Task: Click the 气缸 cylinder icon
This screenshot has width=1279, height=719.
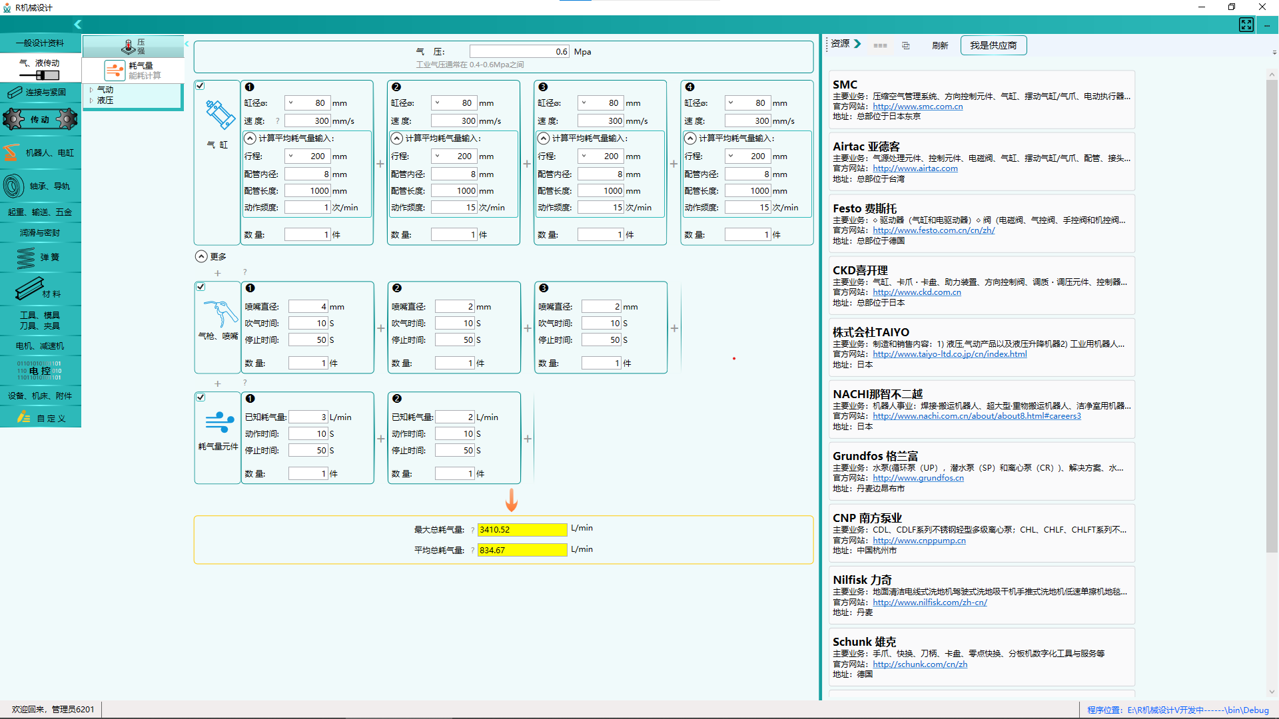Action: coord(220,115)
